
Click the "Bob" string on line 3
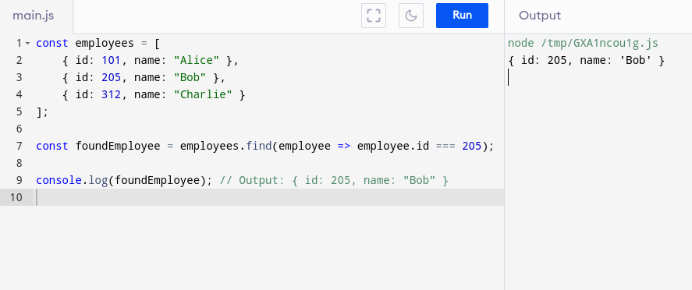click(190, 78)
